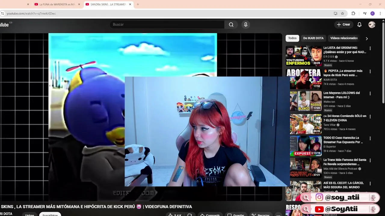The height and width of the screenshot is (216, 385).
Task: Close the SANDRA SKINS browser tab
Action: (x=130, y=4)
